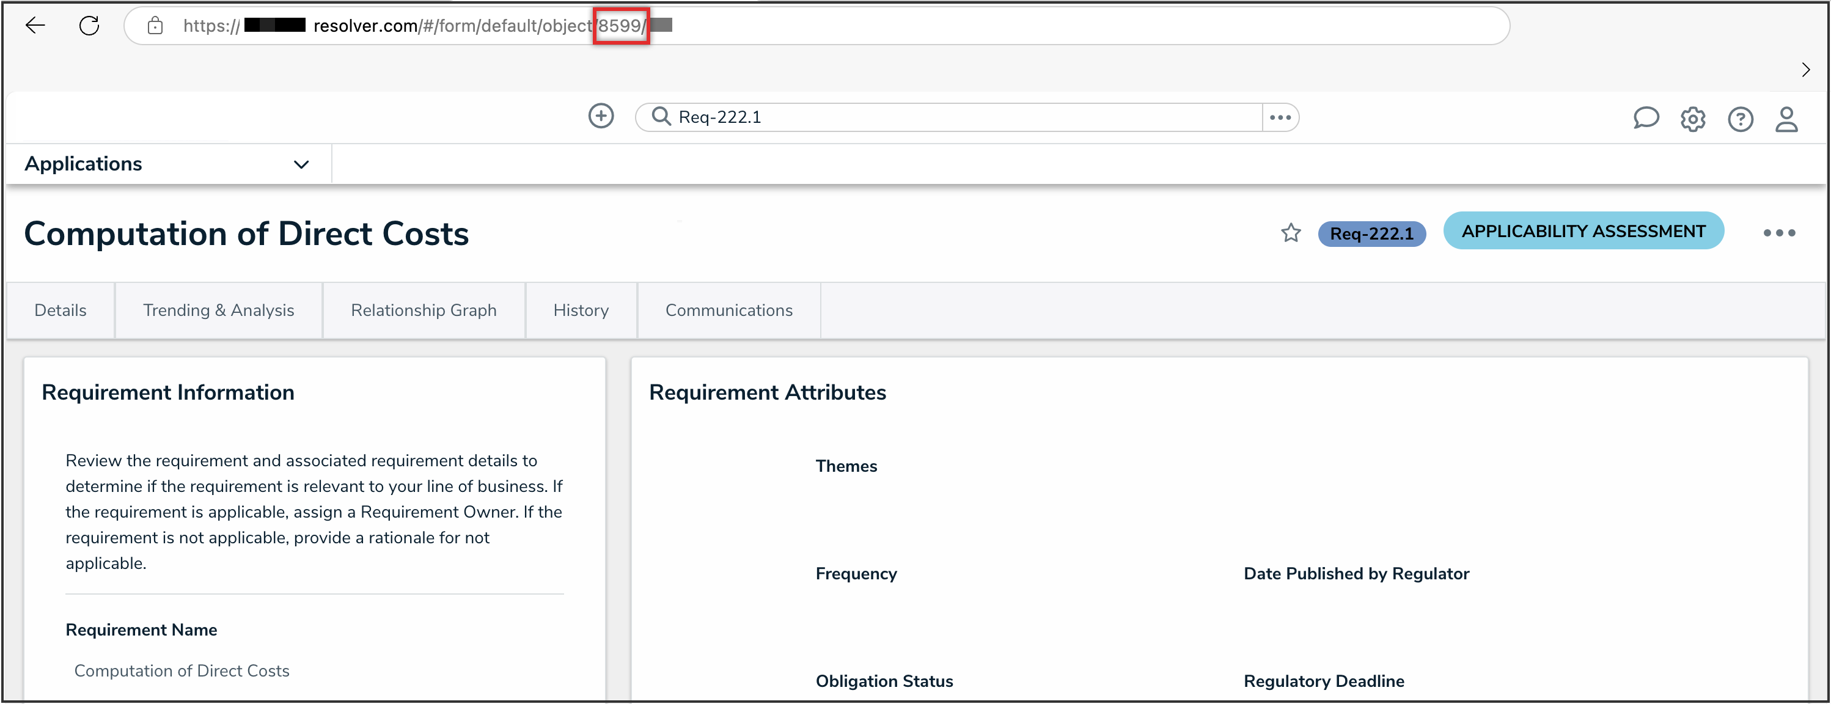Open the help question mark icon
Screen dimensions: 1831x704
point(1740,119)
